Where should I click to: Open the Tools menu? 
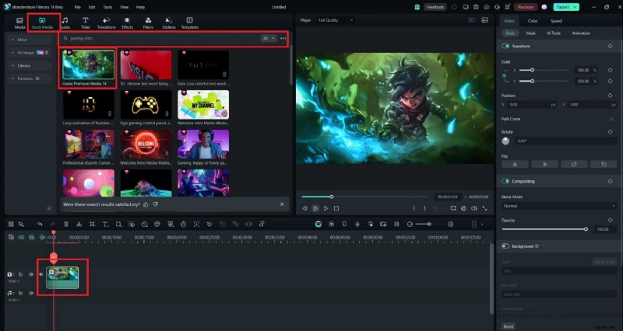point(107,6)
